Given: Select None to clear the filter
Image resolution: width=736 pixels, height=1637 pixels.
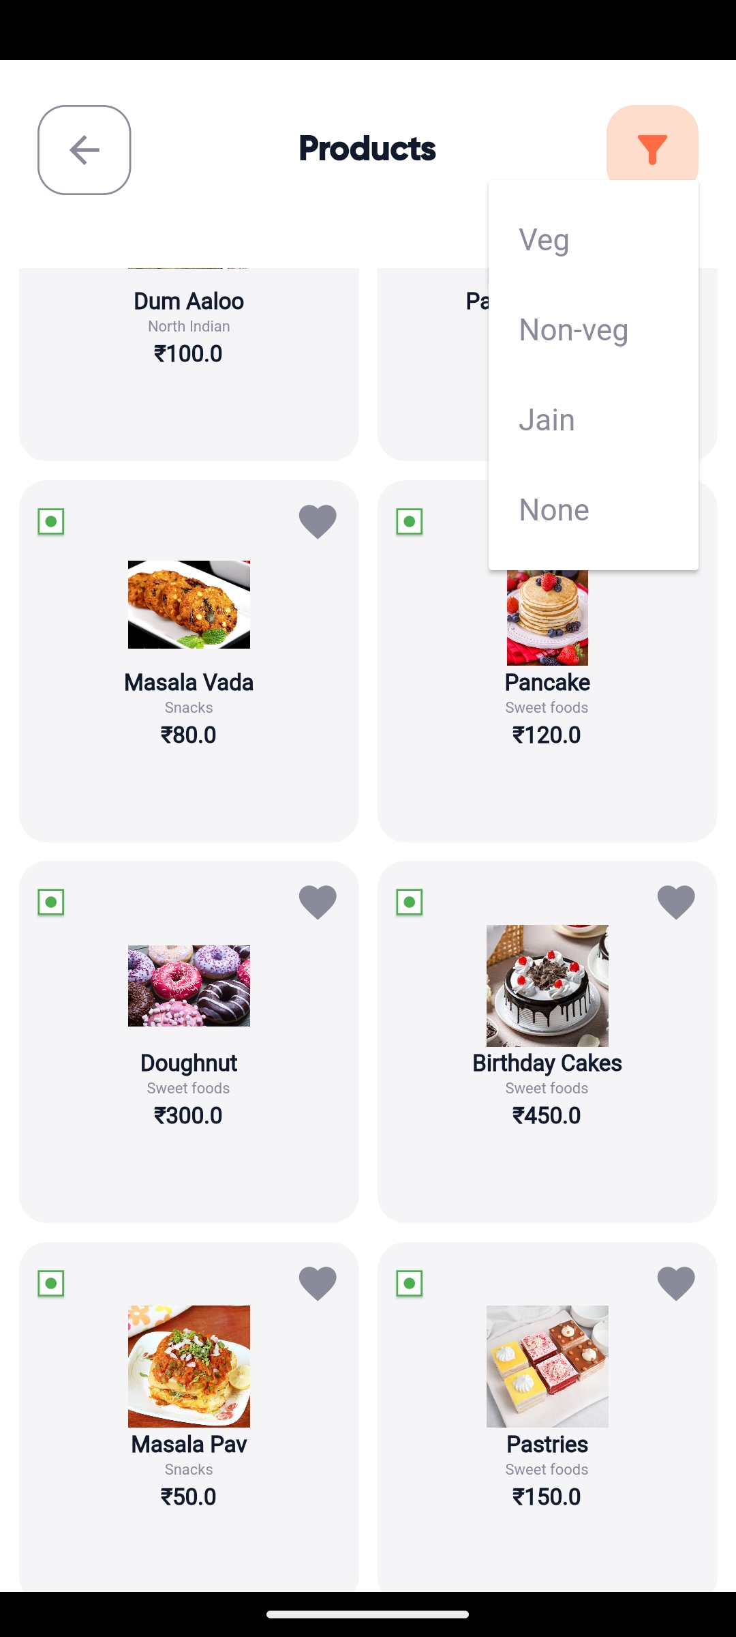Looking at the screenshot, I should pos(554,510).
